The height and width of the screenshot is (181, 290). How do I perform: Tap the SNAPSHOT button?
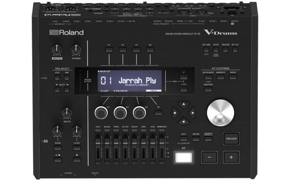click(208, 89)
